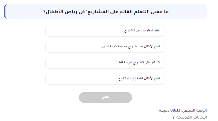This screenshot has height=121, width=218.
Task: Pick the option 'التركيز على المشاريع الفردية فقط'
Action: click(x=105, y=63)
